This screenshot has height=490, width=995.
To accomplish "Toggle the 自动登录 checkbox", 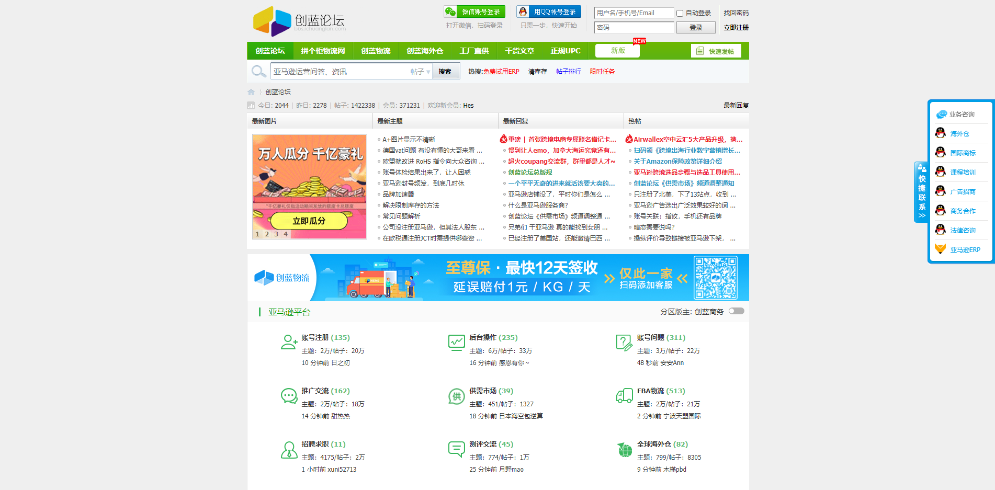I will click(x=680, y=13).
